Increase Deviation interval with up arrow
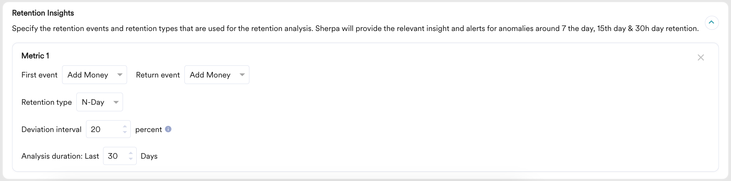This screenshot has height=181, width=731. click(125, 126)
